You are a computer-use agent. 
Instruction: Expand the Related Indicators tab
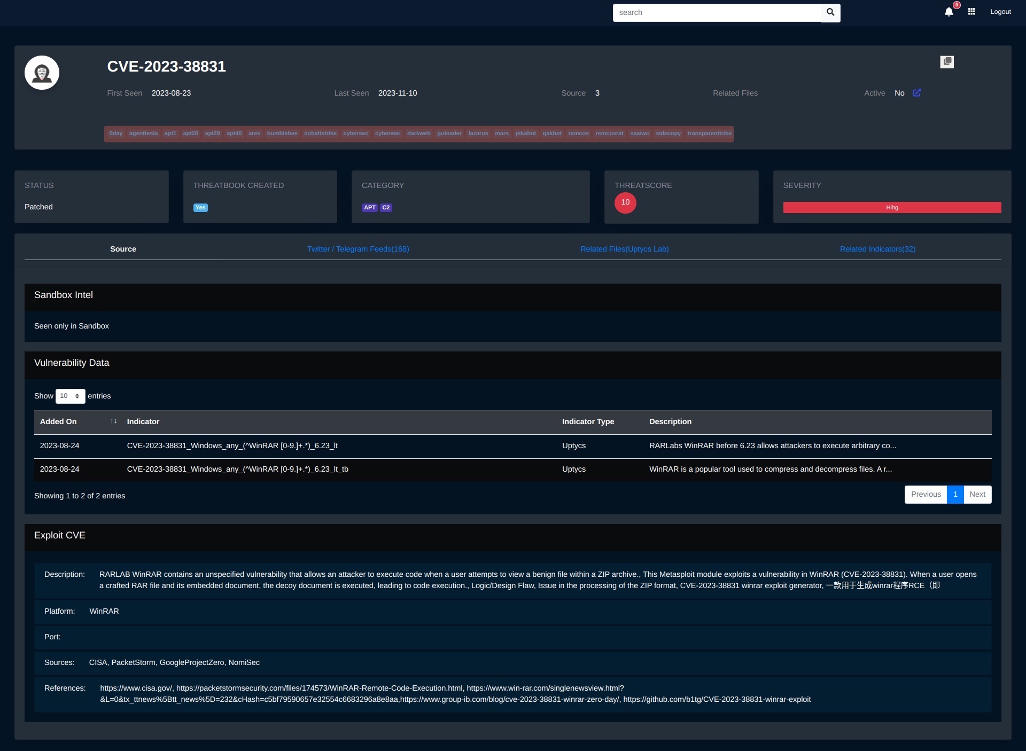878,248
